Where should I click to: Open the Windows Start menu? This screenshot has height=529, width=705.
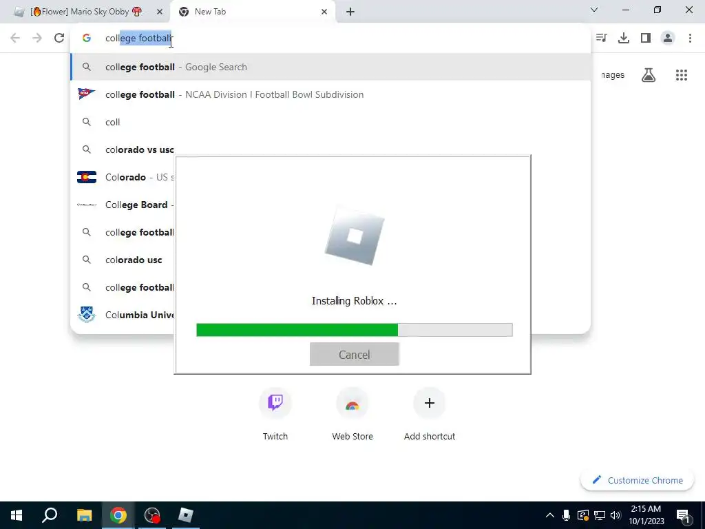click(17, 515)
